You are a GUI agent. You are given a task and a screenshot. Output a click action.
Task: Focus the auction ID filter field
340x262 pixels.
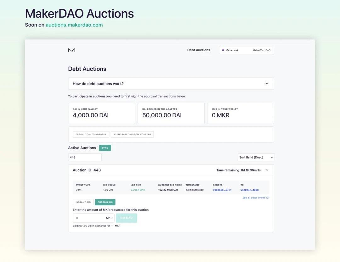(85, 157)
